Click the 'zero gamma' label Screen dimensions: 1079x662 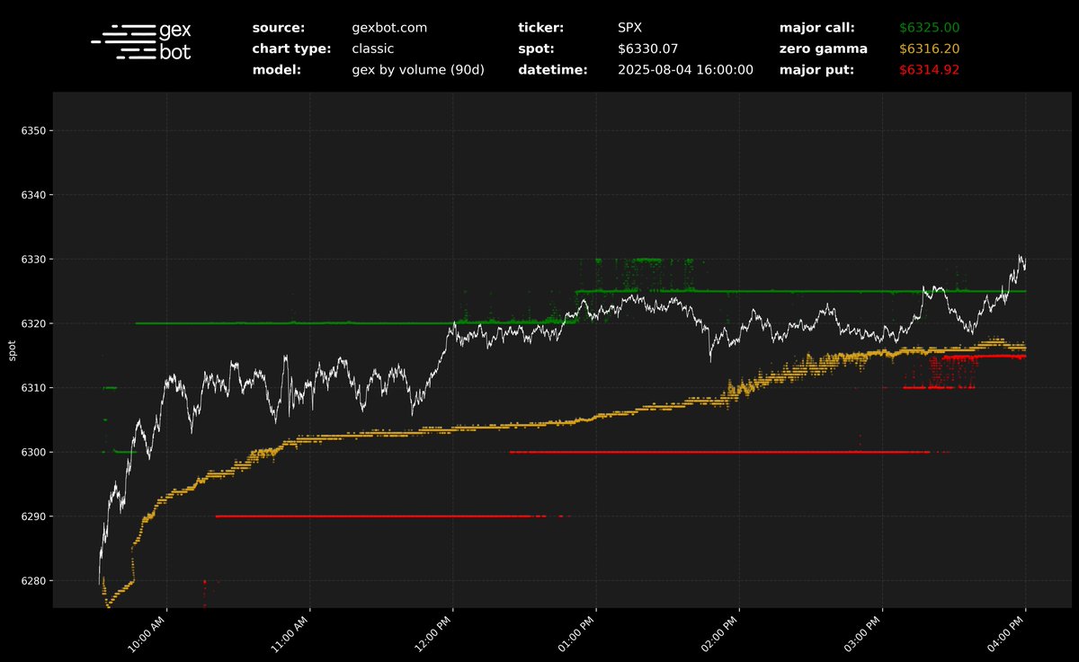pos(823,49)
